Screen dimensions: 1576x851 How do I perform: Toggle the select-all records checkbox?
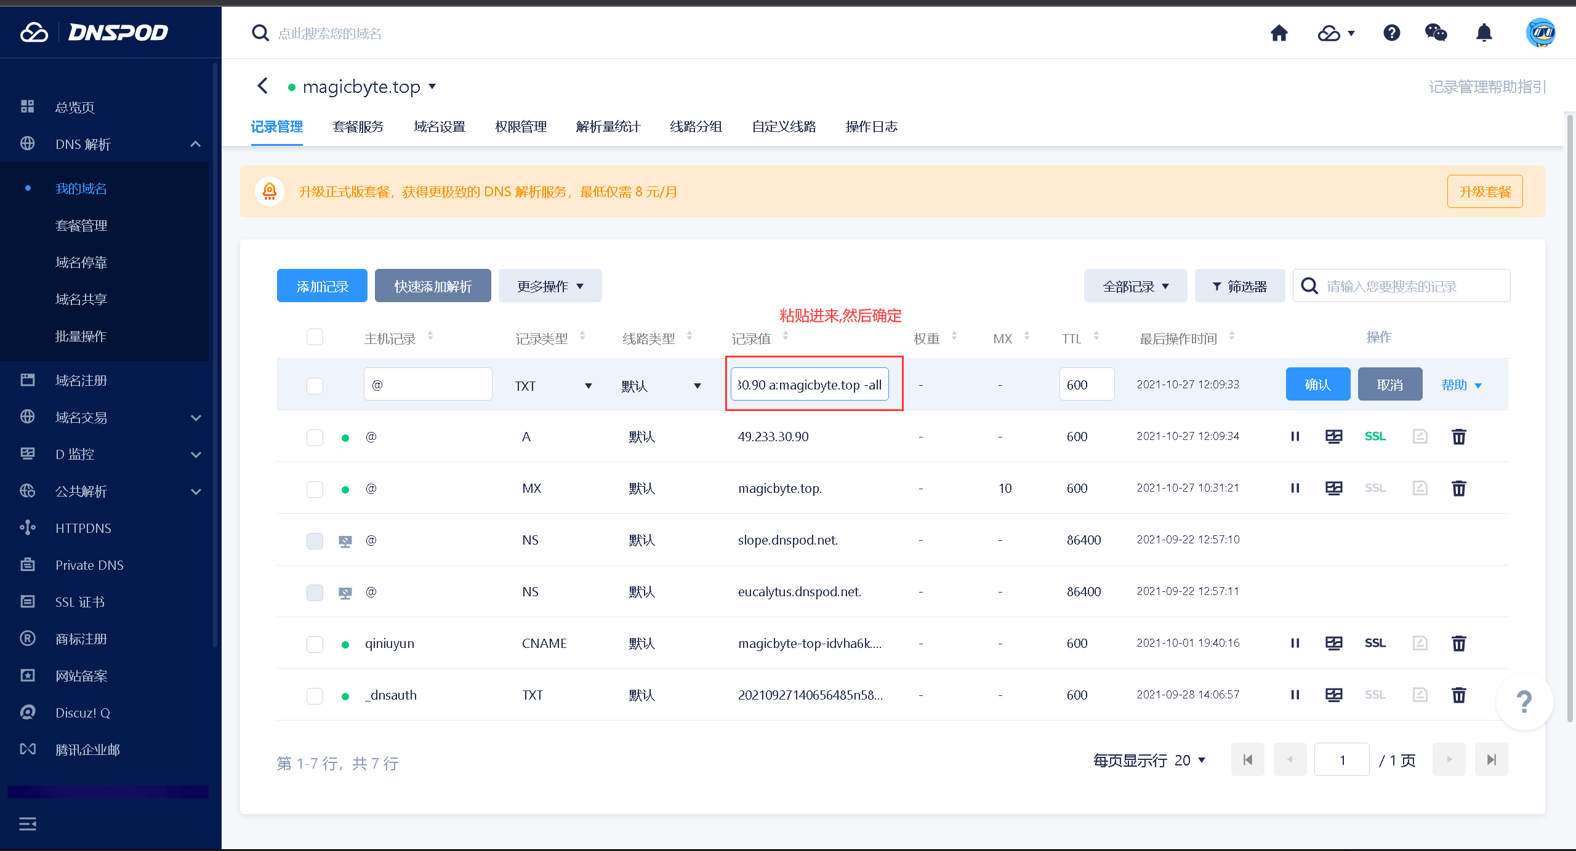click(315, 337)
